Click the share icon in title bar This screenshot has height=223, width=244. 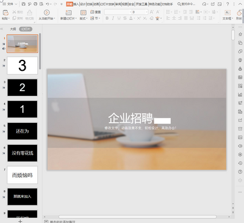(213, 4)
